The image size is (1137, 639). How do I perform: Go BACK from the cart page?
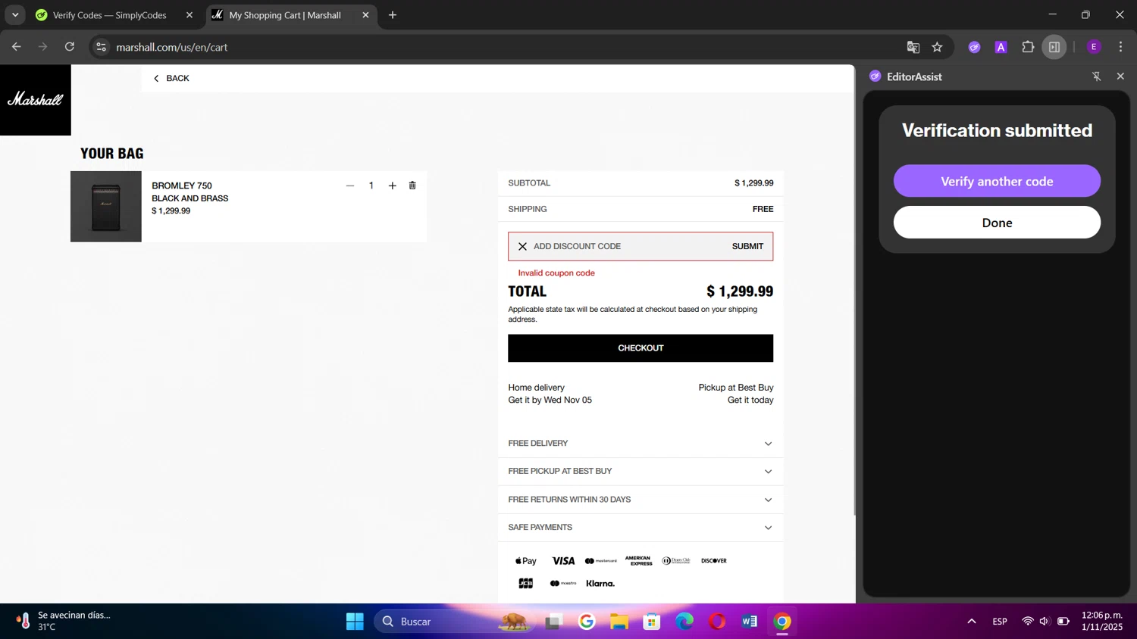click(x=171, y=78)
